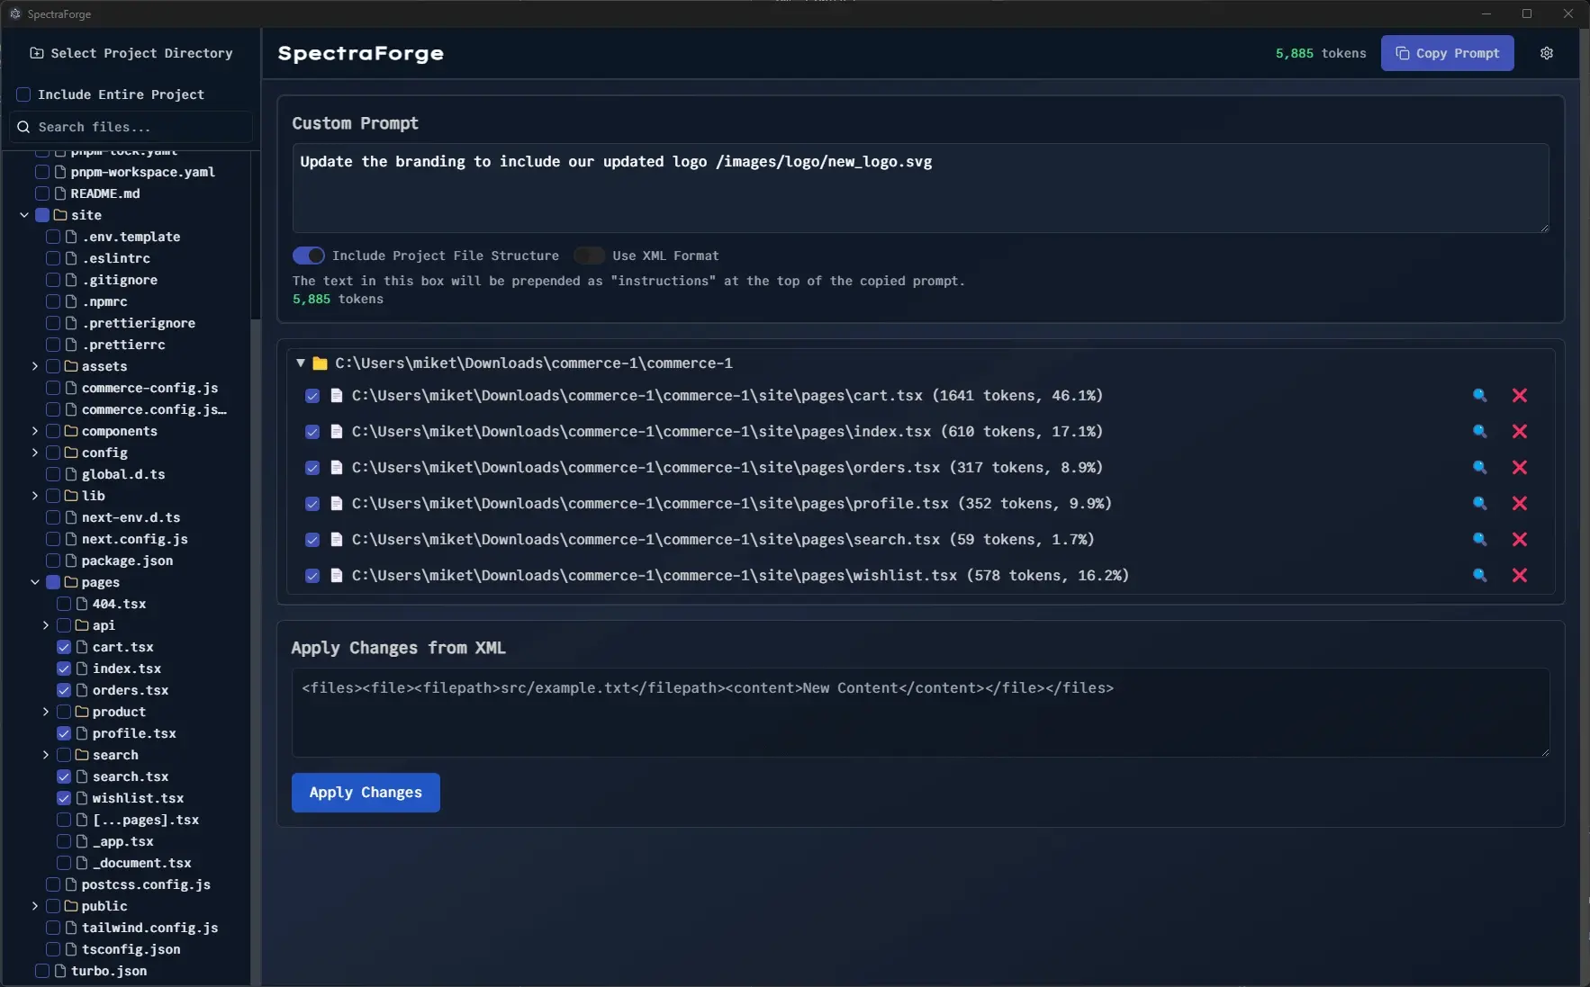
Task: Expand the public folder
Action: pos(35,906)
